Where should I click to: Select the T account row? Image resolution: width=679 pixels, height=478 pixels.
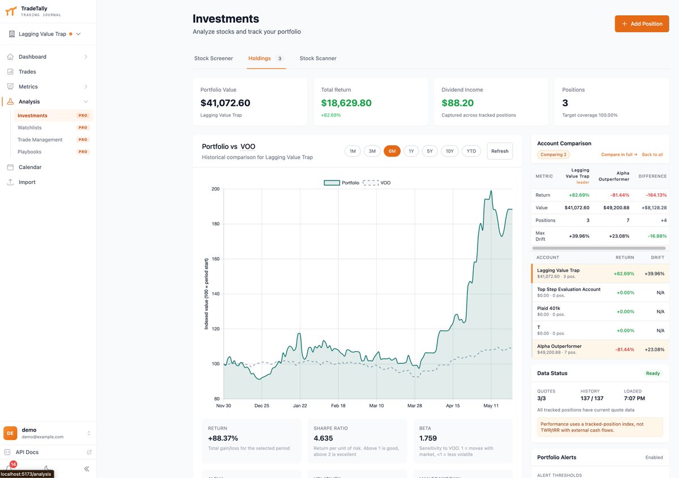600,330
